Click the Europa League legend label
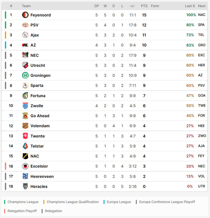 coord(119,202)
